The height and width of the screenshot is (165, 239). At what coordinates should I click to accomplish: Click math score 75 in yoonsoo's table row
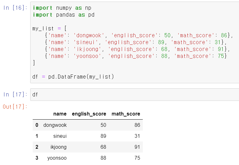coord(137,158)
